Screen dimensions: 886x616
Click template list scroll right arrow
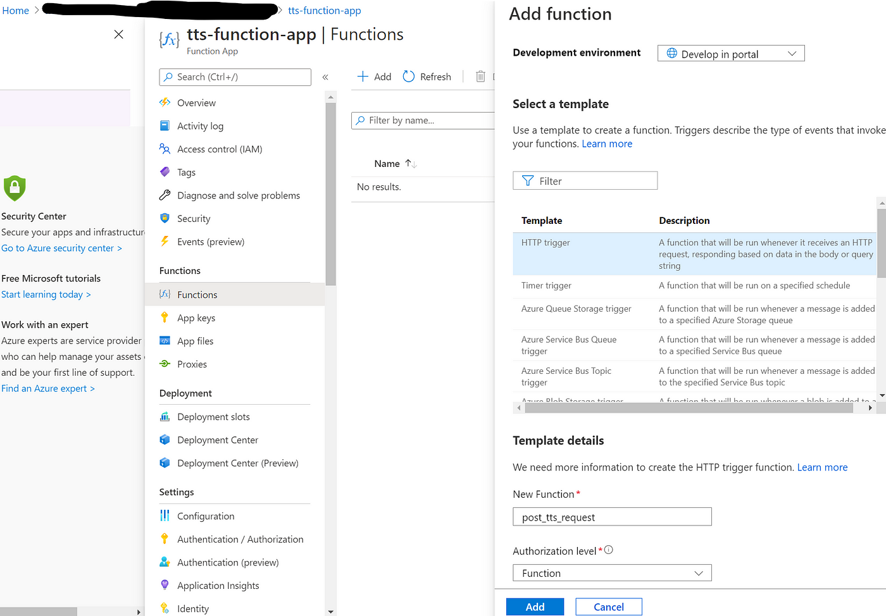871,408
